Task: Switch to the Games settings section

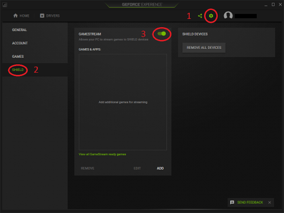Action: point(18,57)
